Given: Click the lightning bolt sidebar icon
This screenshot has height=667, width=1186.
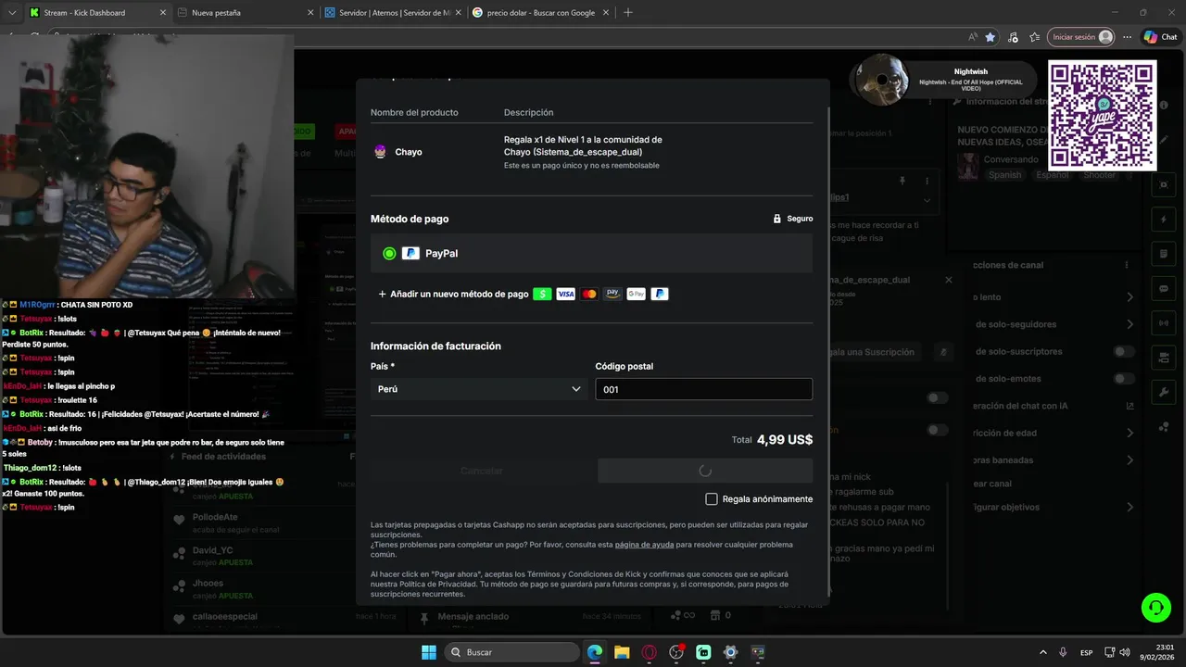Looking at the screenshot, I should tap(1164, 220).
